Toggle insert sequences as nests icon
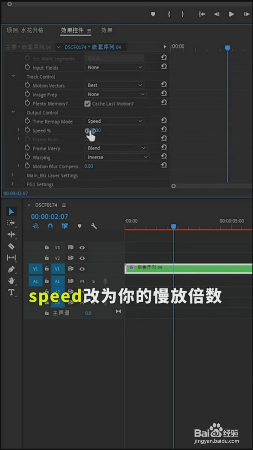Screen dimensions: 253x450 (35, 226)
